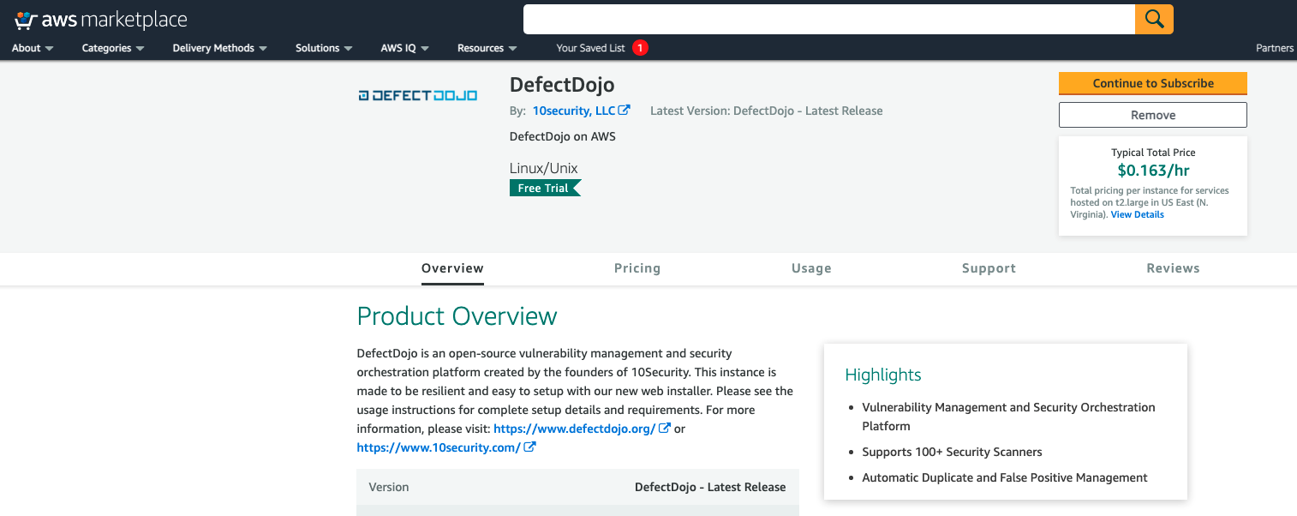Image resolution: width=1297 pixels, height=516 pixels.
Task: Click the search magnifier icon
Action: 1154,19
